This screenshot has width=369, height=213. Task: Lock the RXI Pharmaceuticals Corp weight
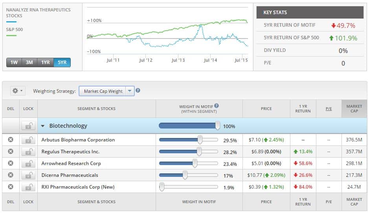click(28, 187)
